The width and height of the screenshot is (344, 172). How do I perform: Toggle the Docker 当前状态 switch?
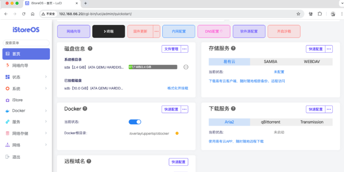point(135,122)
